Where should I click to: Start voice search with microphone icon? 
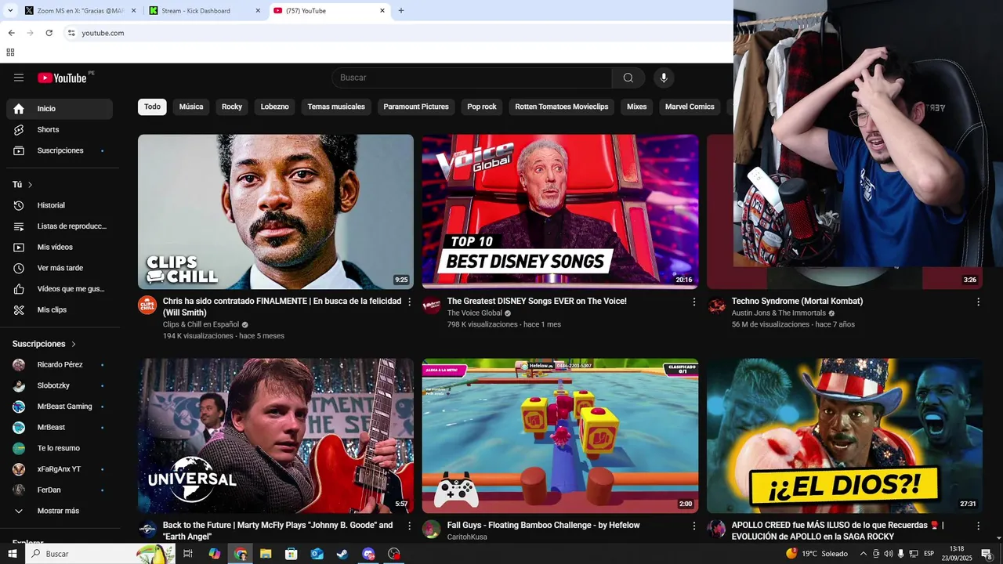(x=664, y=78)
